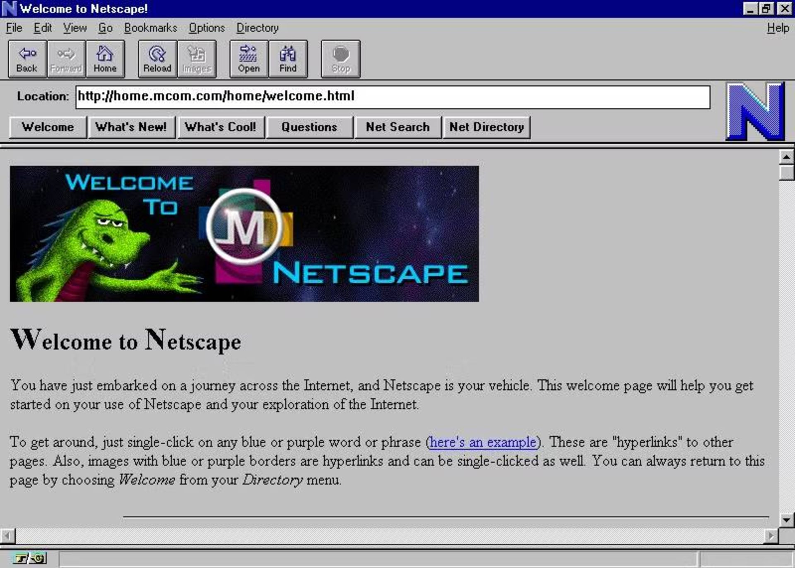Click the Open icon to open URL
The width and height of the screenshot is (795, 568).
[248, 58]
